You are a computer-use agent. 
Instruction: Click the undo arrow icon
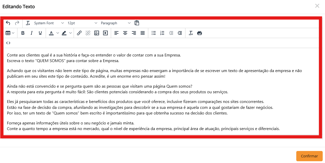click(x=8, y=23)
